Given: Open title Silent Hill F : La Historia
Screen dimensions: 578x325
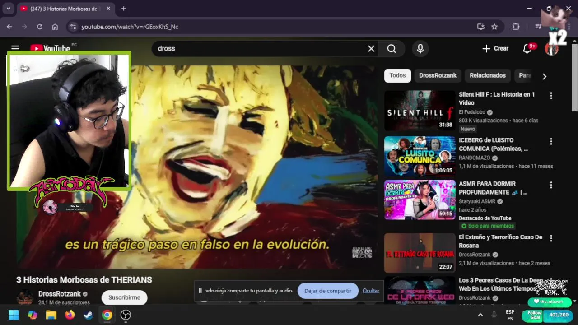Looking at the screenshot, I should click(497, 98).
